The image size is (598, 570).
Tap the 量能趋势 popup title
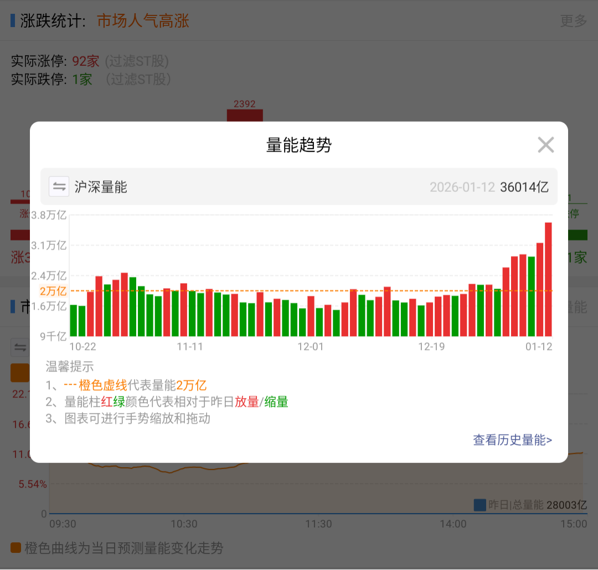tap(299, 145)
